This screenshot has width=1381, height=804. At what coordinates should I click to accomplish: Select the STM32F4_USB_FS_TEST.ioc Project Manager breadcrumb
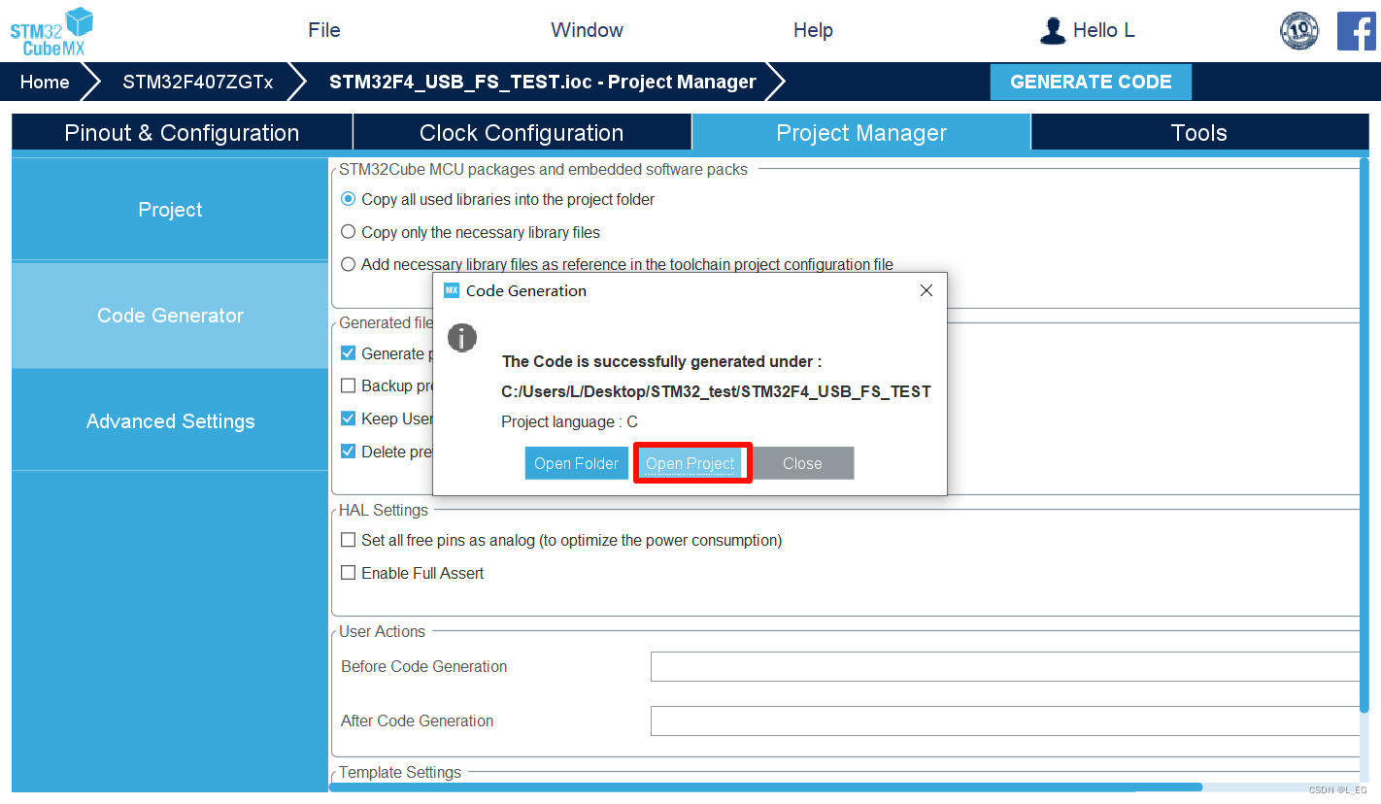[x=542, y=82]
